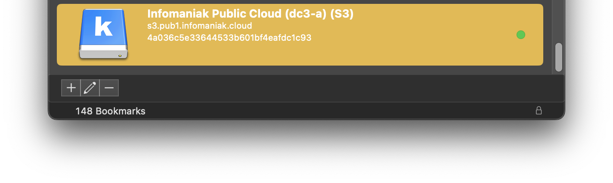This screenshot has width=613, height=183.
Task: Click the scrollbar track below the thumb
Action: (x=559, y=73)
